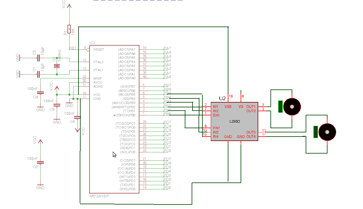Click the (TDI)PC5 pin label

[128, 131]
